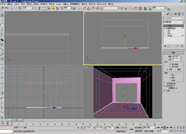The height and width of the screenshot is (134, 186).
Task: Click the 数量 amount spinner arrows
Action: pos(181,57)
